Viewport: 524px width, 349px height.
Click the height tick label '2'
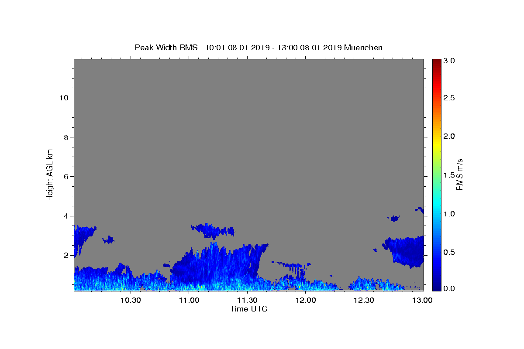pos(66,255)
